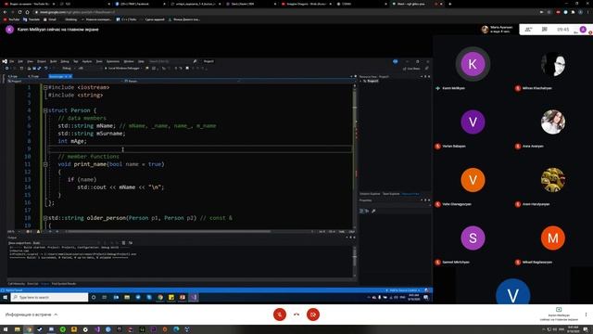The height and width of the screenshot is (334, 593).
Task: Click the local Windows Start button
Action: (6, 329)
